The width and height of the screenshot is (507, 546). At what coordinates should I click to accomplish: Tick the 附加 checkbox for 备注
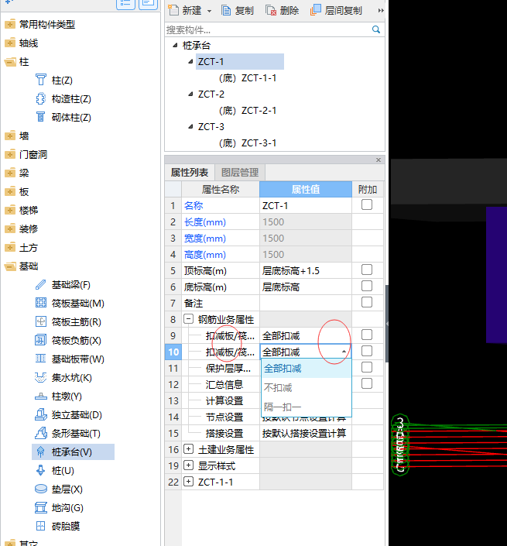point(367,302)
